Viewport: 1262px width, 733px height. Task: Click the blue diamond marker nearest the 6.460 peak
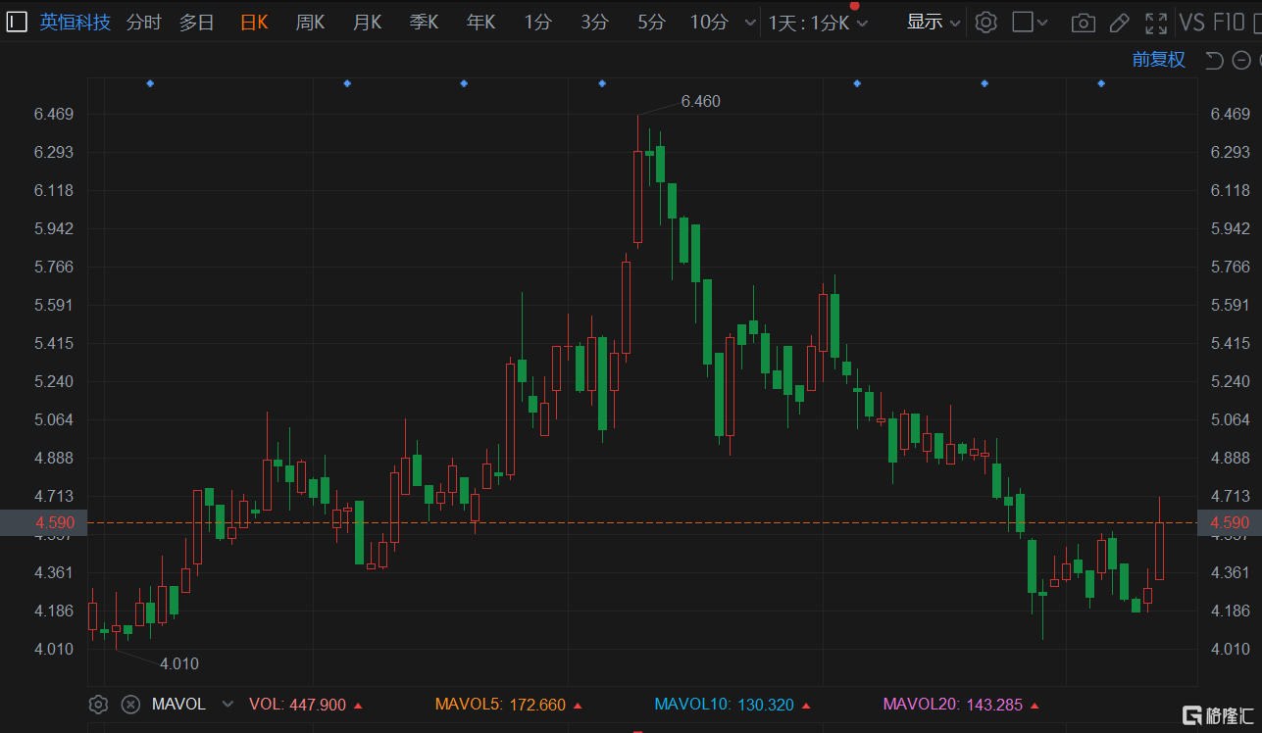(602, 84)
